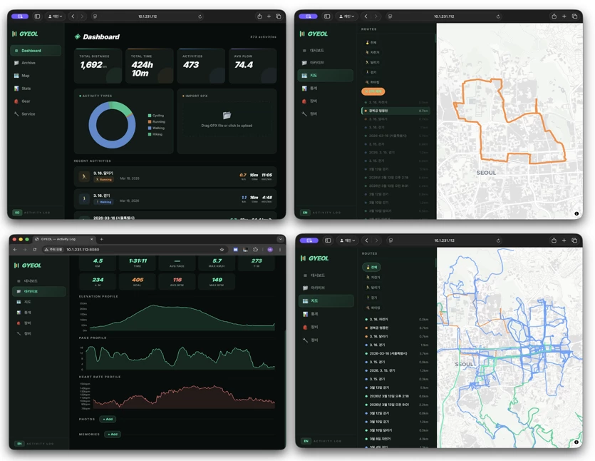This screenshot has width=595, height=461.
Task: Open Gear in the English sidebar
Action: (x=26, y=101)
